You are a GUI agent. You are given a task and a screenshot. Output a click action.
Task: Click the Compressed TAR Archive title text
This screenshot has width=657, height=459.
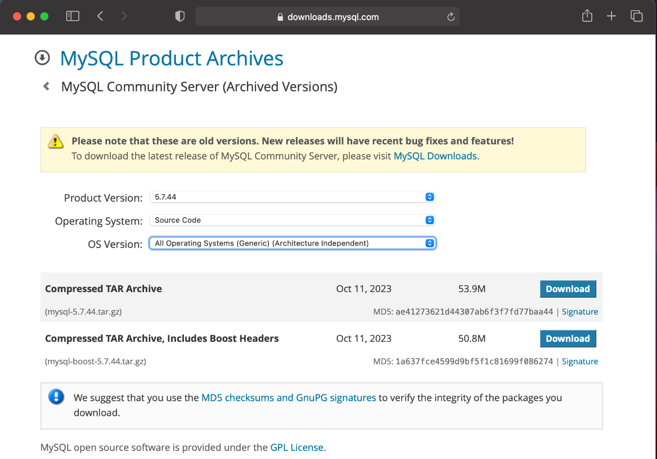[x=103, y=289]
